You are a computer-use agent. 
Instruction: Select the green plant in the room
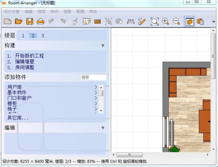[174, 149]
